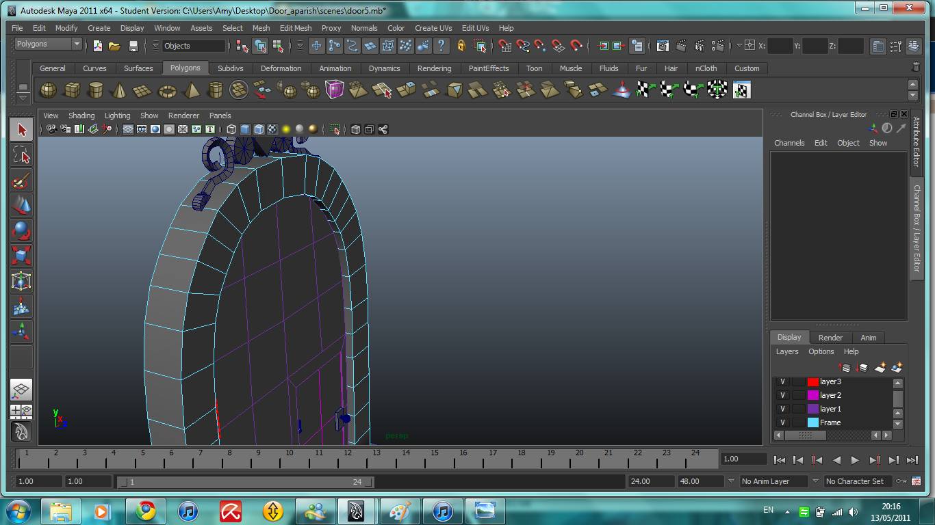Click the polygon torus shelf icon
Image resolution: width=935 pixels, height=525 pixels.
coord(167,90)
